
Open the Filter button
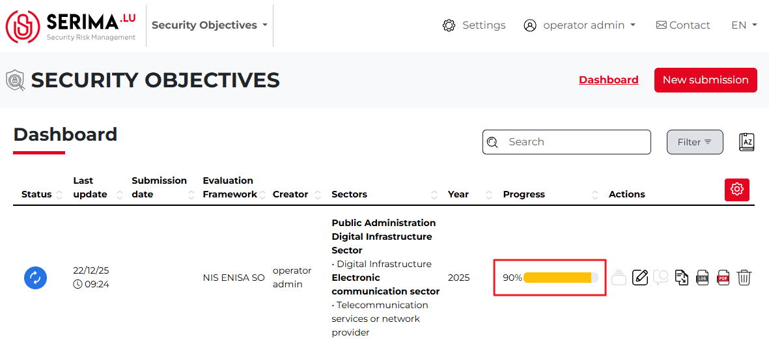695,142
